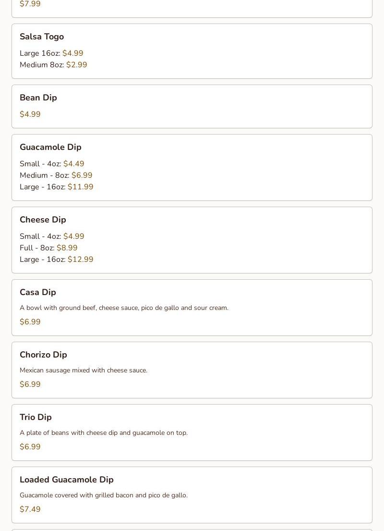384x531 pixels.
Task: Click the Salsa Togo item title
Action: point(42,37)
